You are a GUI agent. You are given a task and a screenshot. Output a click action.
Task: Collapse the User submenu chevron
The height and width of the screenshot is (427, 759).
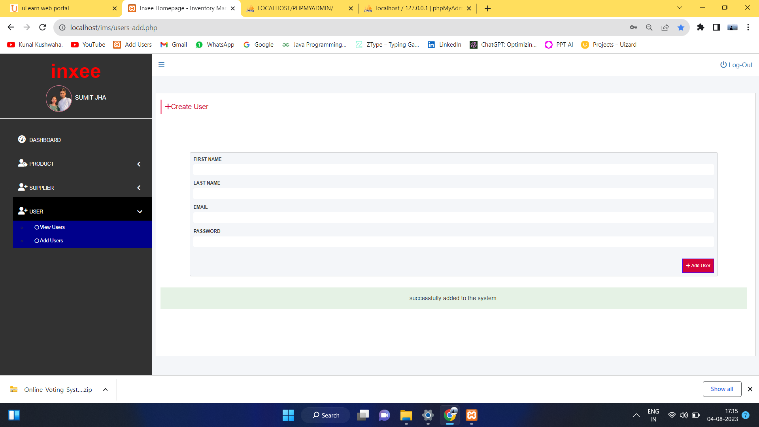[x=140, y=212]
